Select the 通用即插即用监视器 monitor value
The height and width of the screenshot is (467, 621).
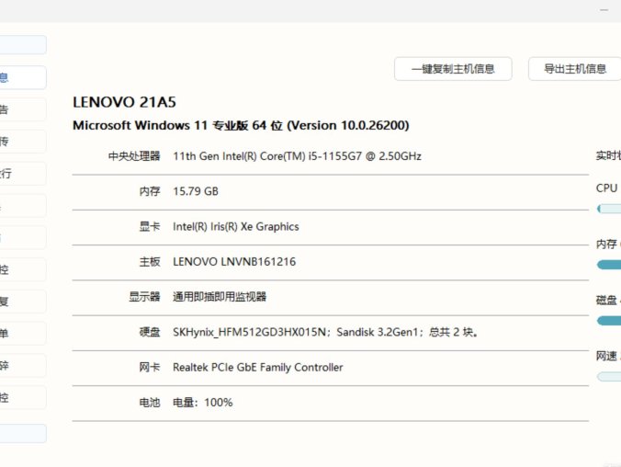point(220,297)
